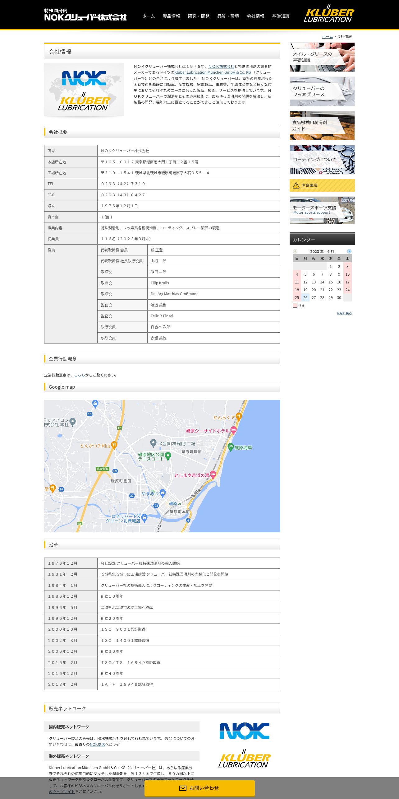The width and height of the screenshot is (399, 799).
Task: Open the 品質・環境 menu item
Action: (x=228, y=16)
